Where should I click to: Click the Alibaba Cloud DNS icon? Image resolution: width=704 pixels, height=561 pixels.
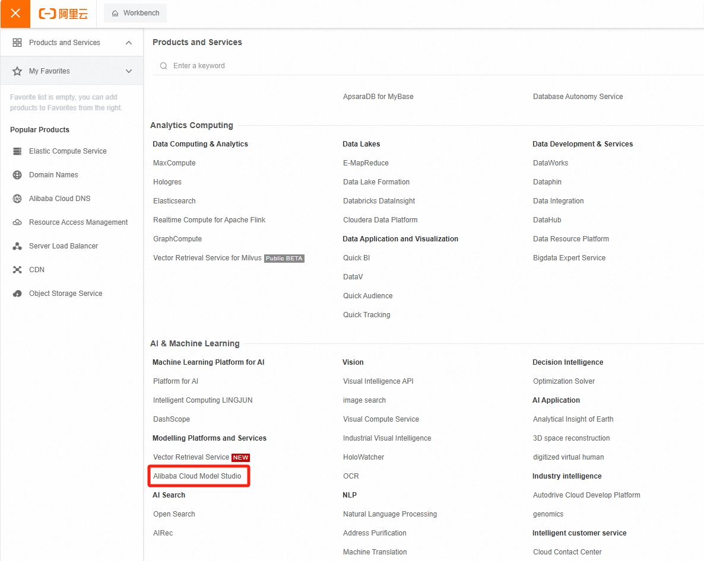coord(17,199)
